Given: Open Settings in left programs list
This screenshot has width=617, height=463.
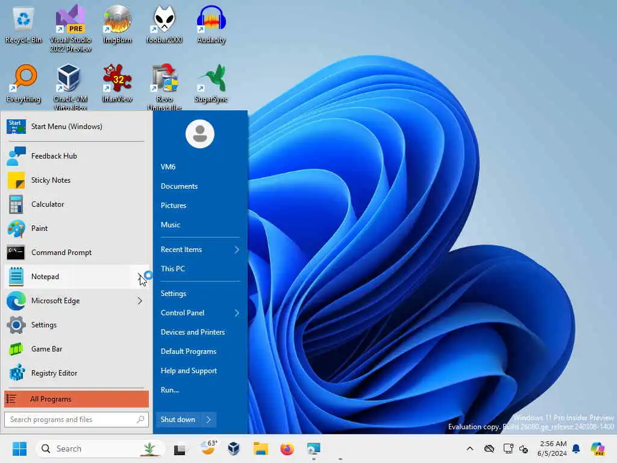Looking at the screenshot, I should pyautogui.click(x=77, y=325).
